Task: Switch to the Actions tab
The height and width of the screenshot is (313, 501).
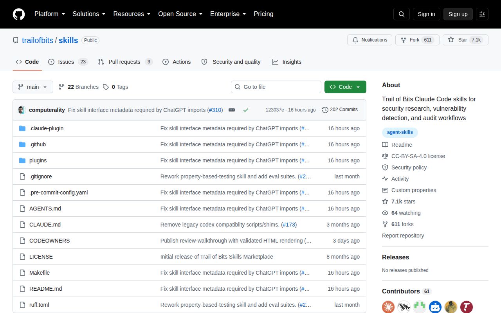Action: point(177,62)
